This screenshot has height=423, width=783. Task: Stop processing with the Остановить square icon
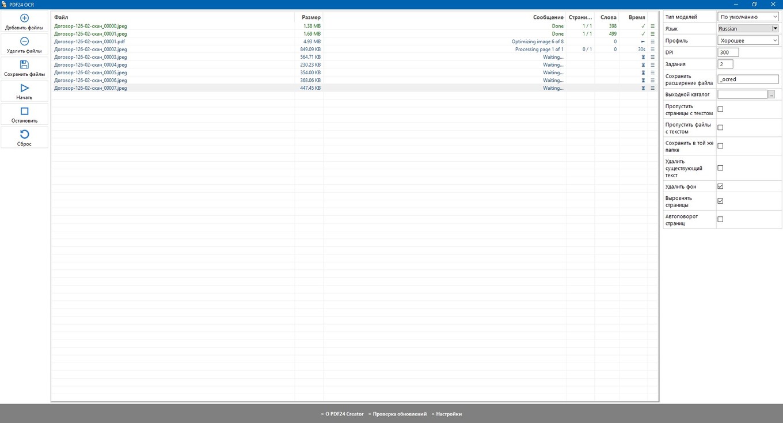(x=24, y=111)
